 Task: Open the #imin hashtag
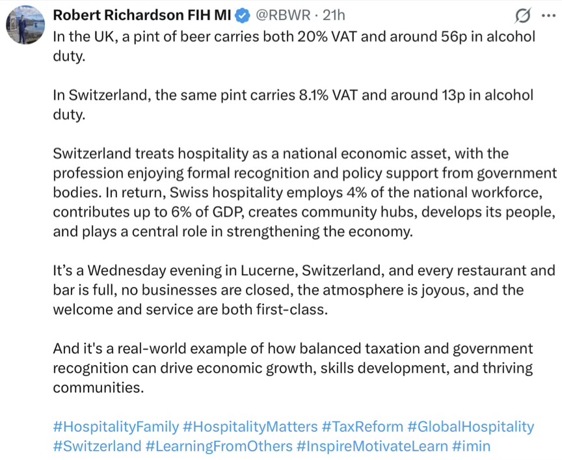tap(470, 446)
